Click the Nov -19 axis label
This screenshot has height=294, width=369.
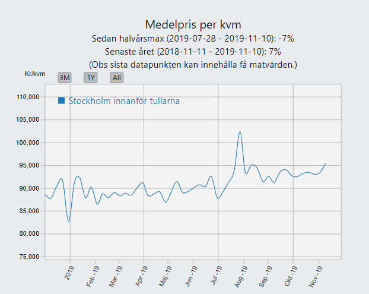[x=316, y=276]
